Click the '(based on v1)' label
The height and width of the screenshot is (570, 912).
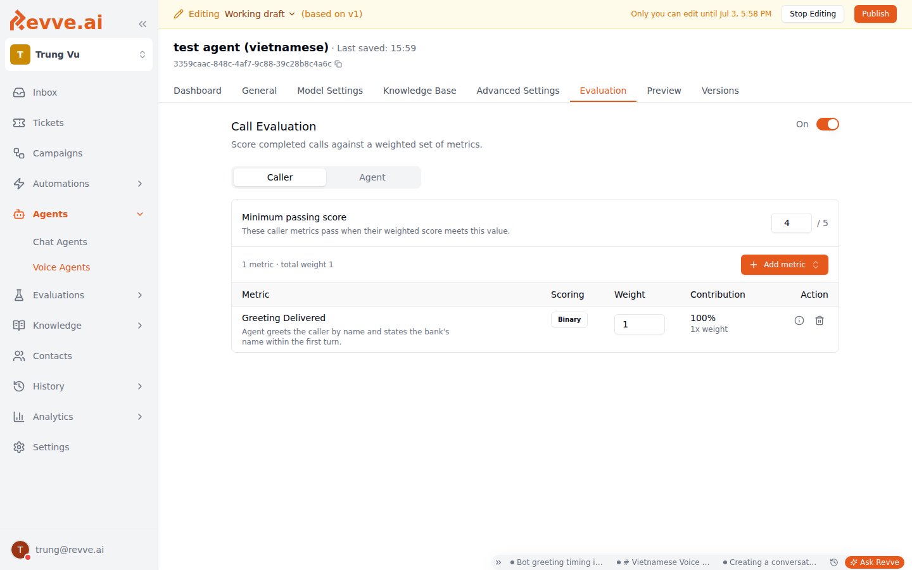click(332, 14)
